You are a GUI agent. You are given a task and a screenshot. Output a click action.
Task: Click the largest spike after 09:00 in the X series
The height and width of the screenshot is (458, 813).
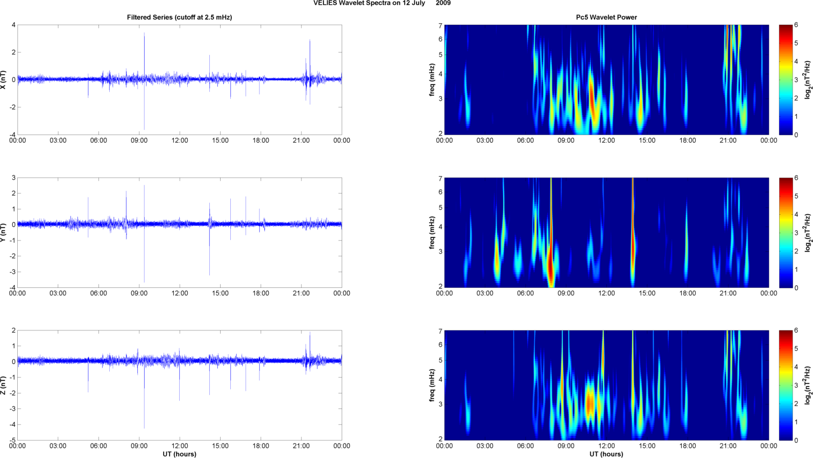tap(144, 81)
